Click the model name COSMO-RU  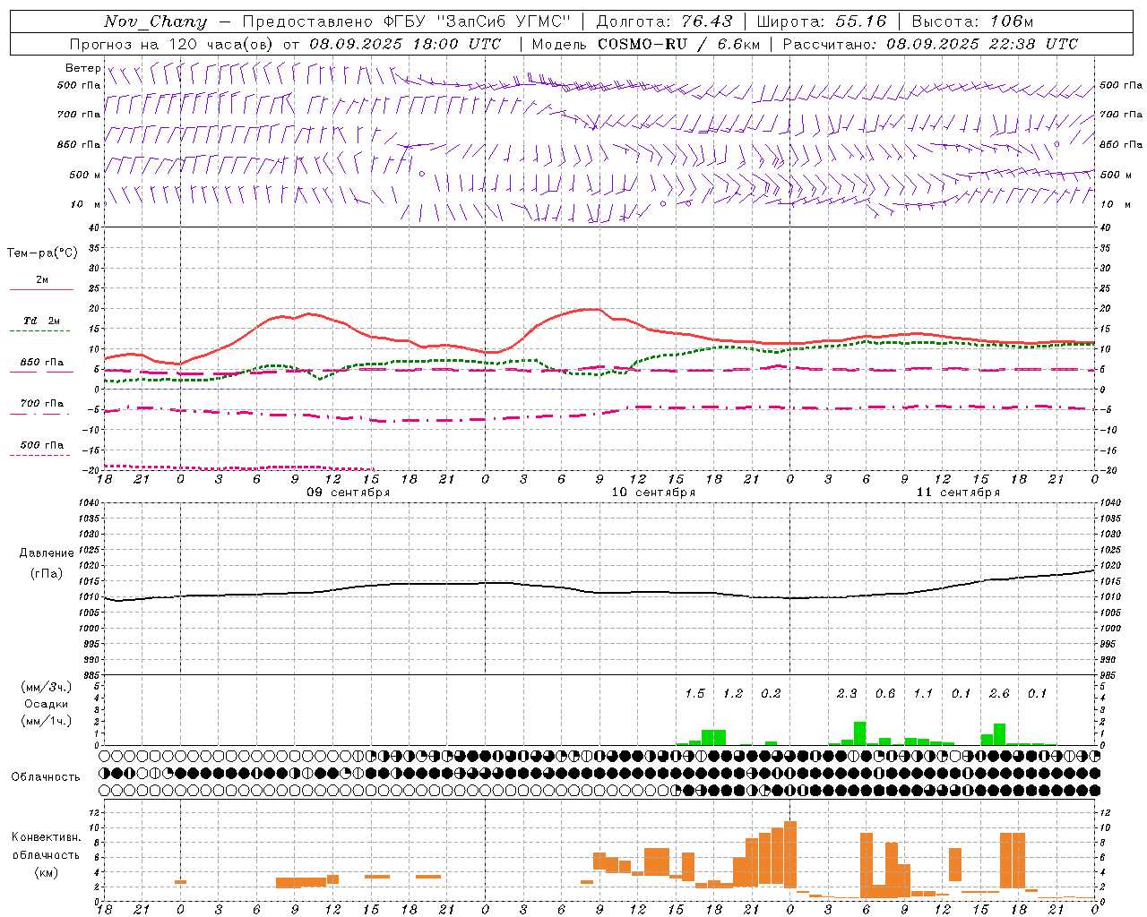(x=642, y=44)
